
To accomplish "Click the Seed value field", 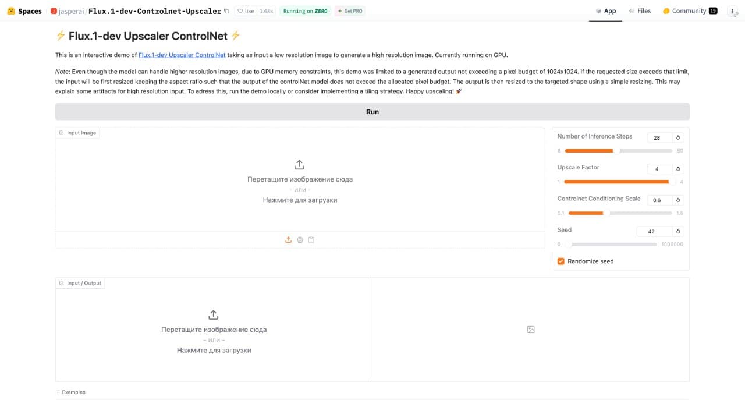I will [x=655, y=231].
